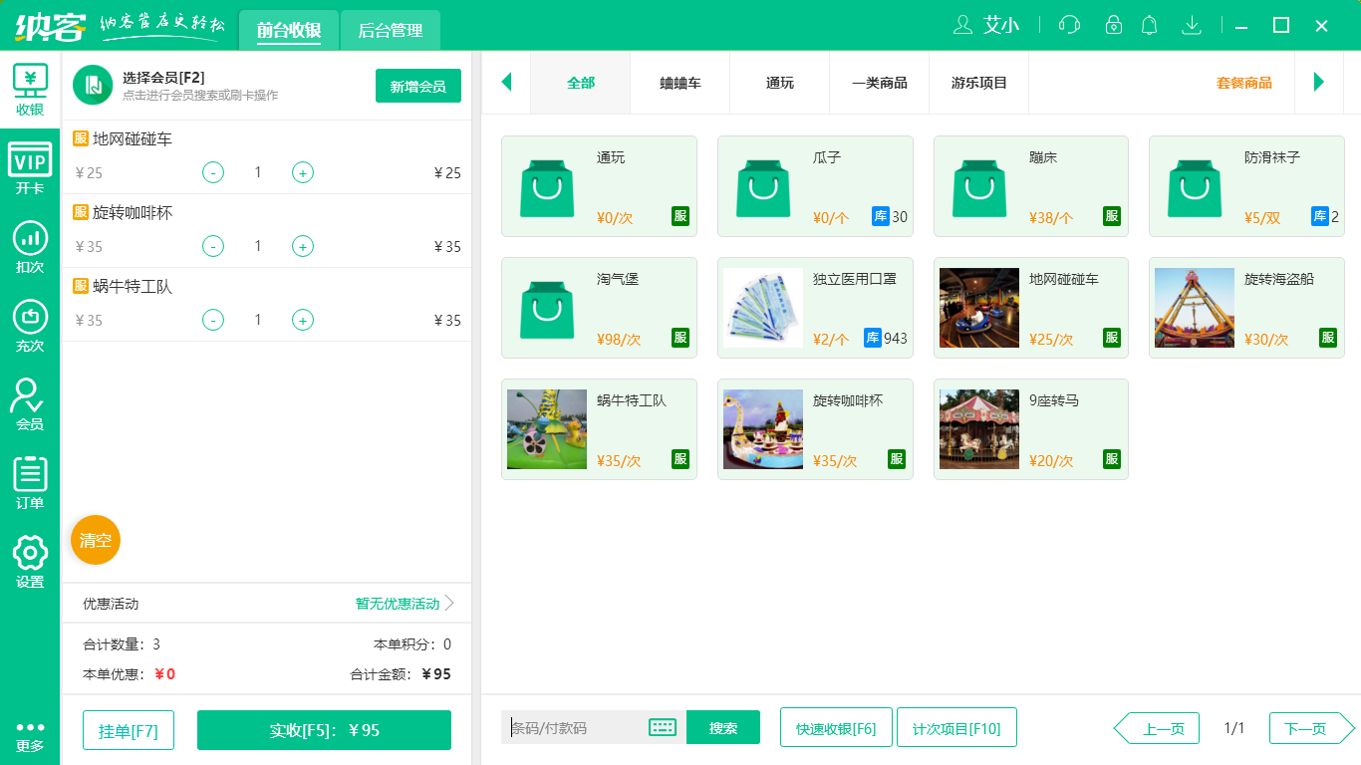Open the notification bell
This screenshot has width=1361, height=765.
(x=1149, y=25)
